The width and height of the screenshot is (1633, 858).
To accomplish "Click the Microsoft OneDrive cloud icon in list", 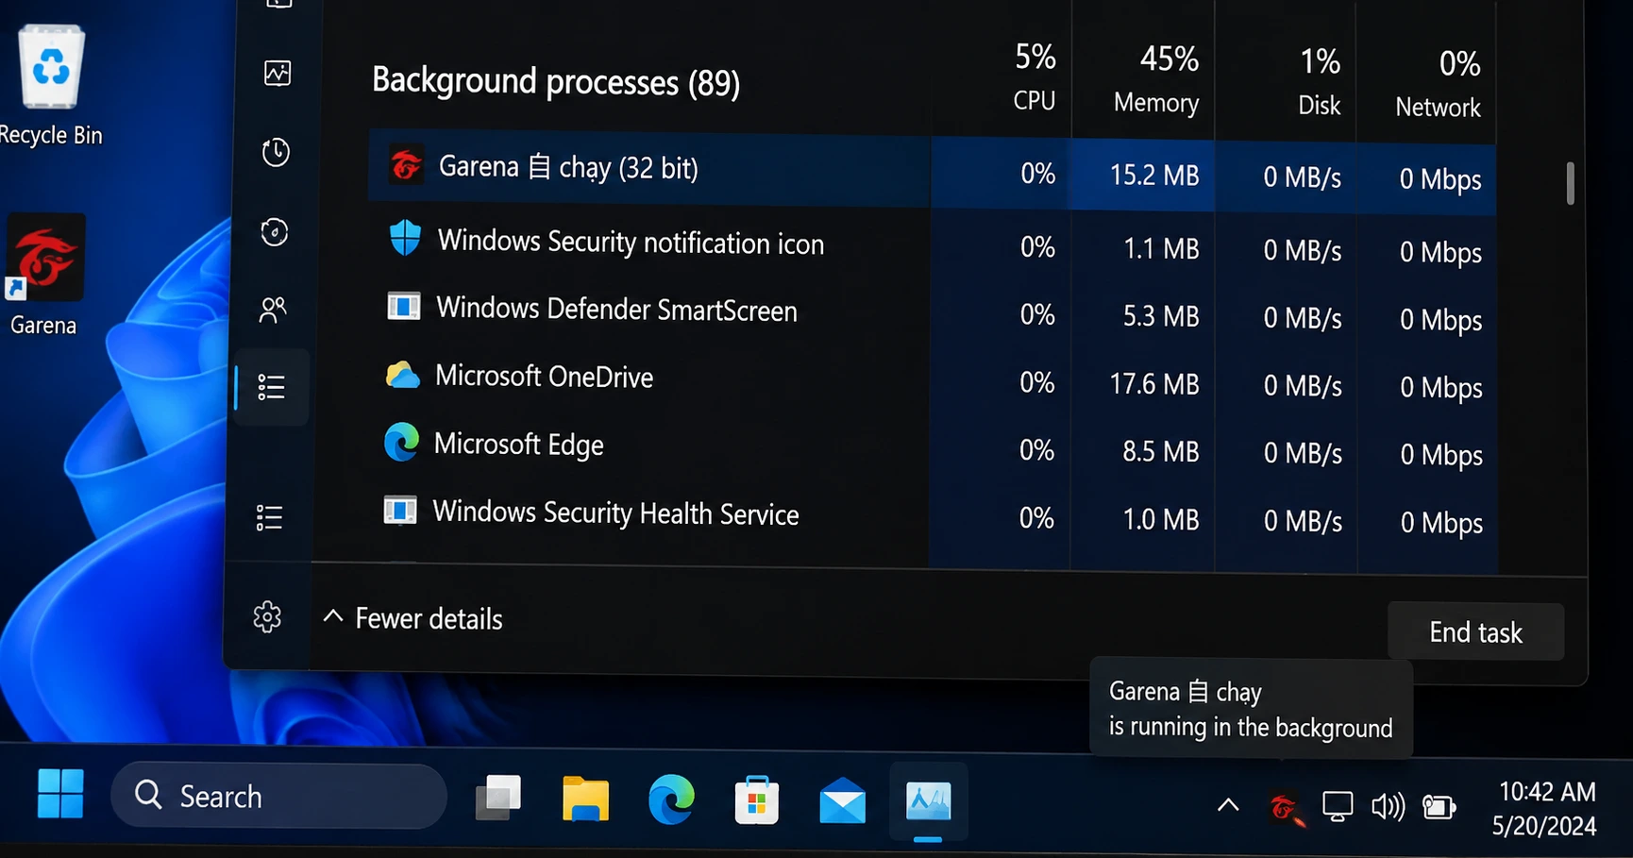I will (402, 376).
